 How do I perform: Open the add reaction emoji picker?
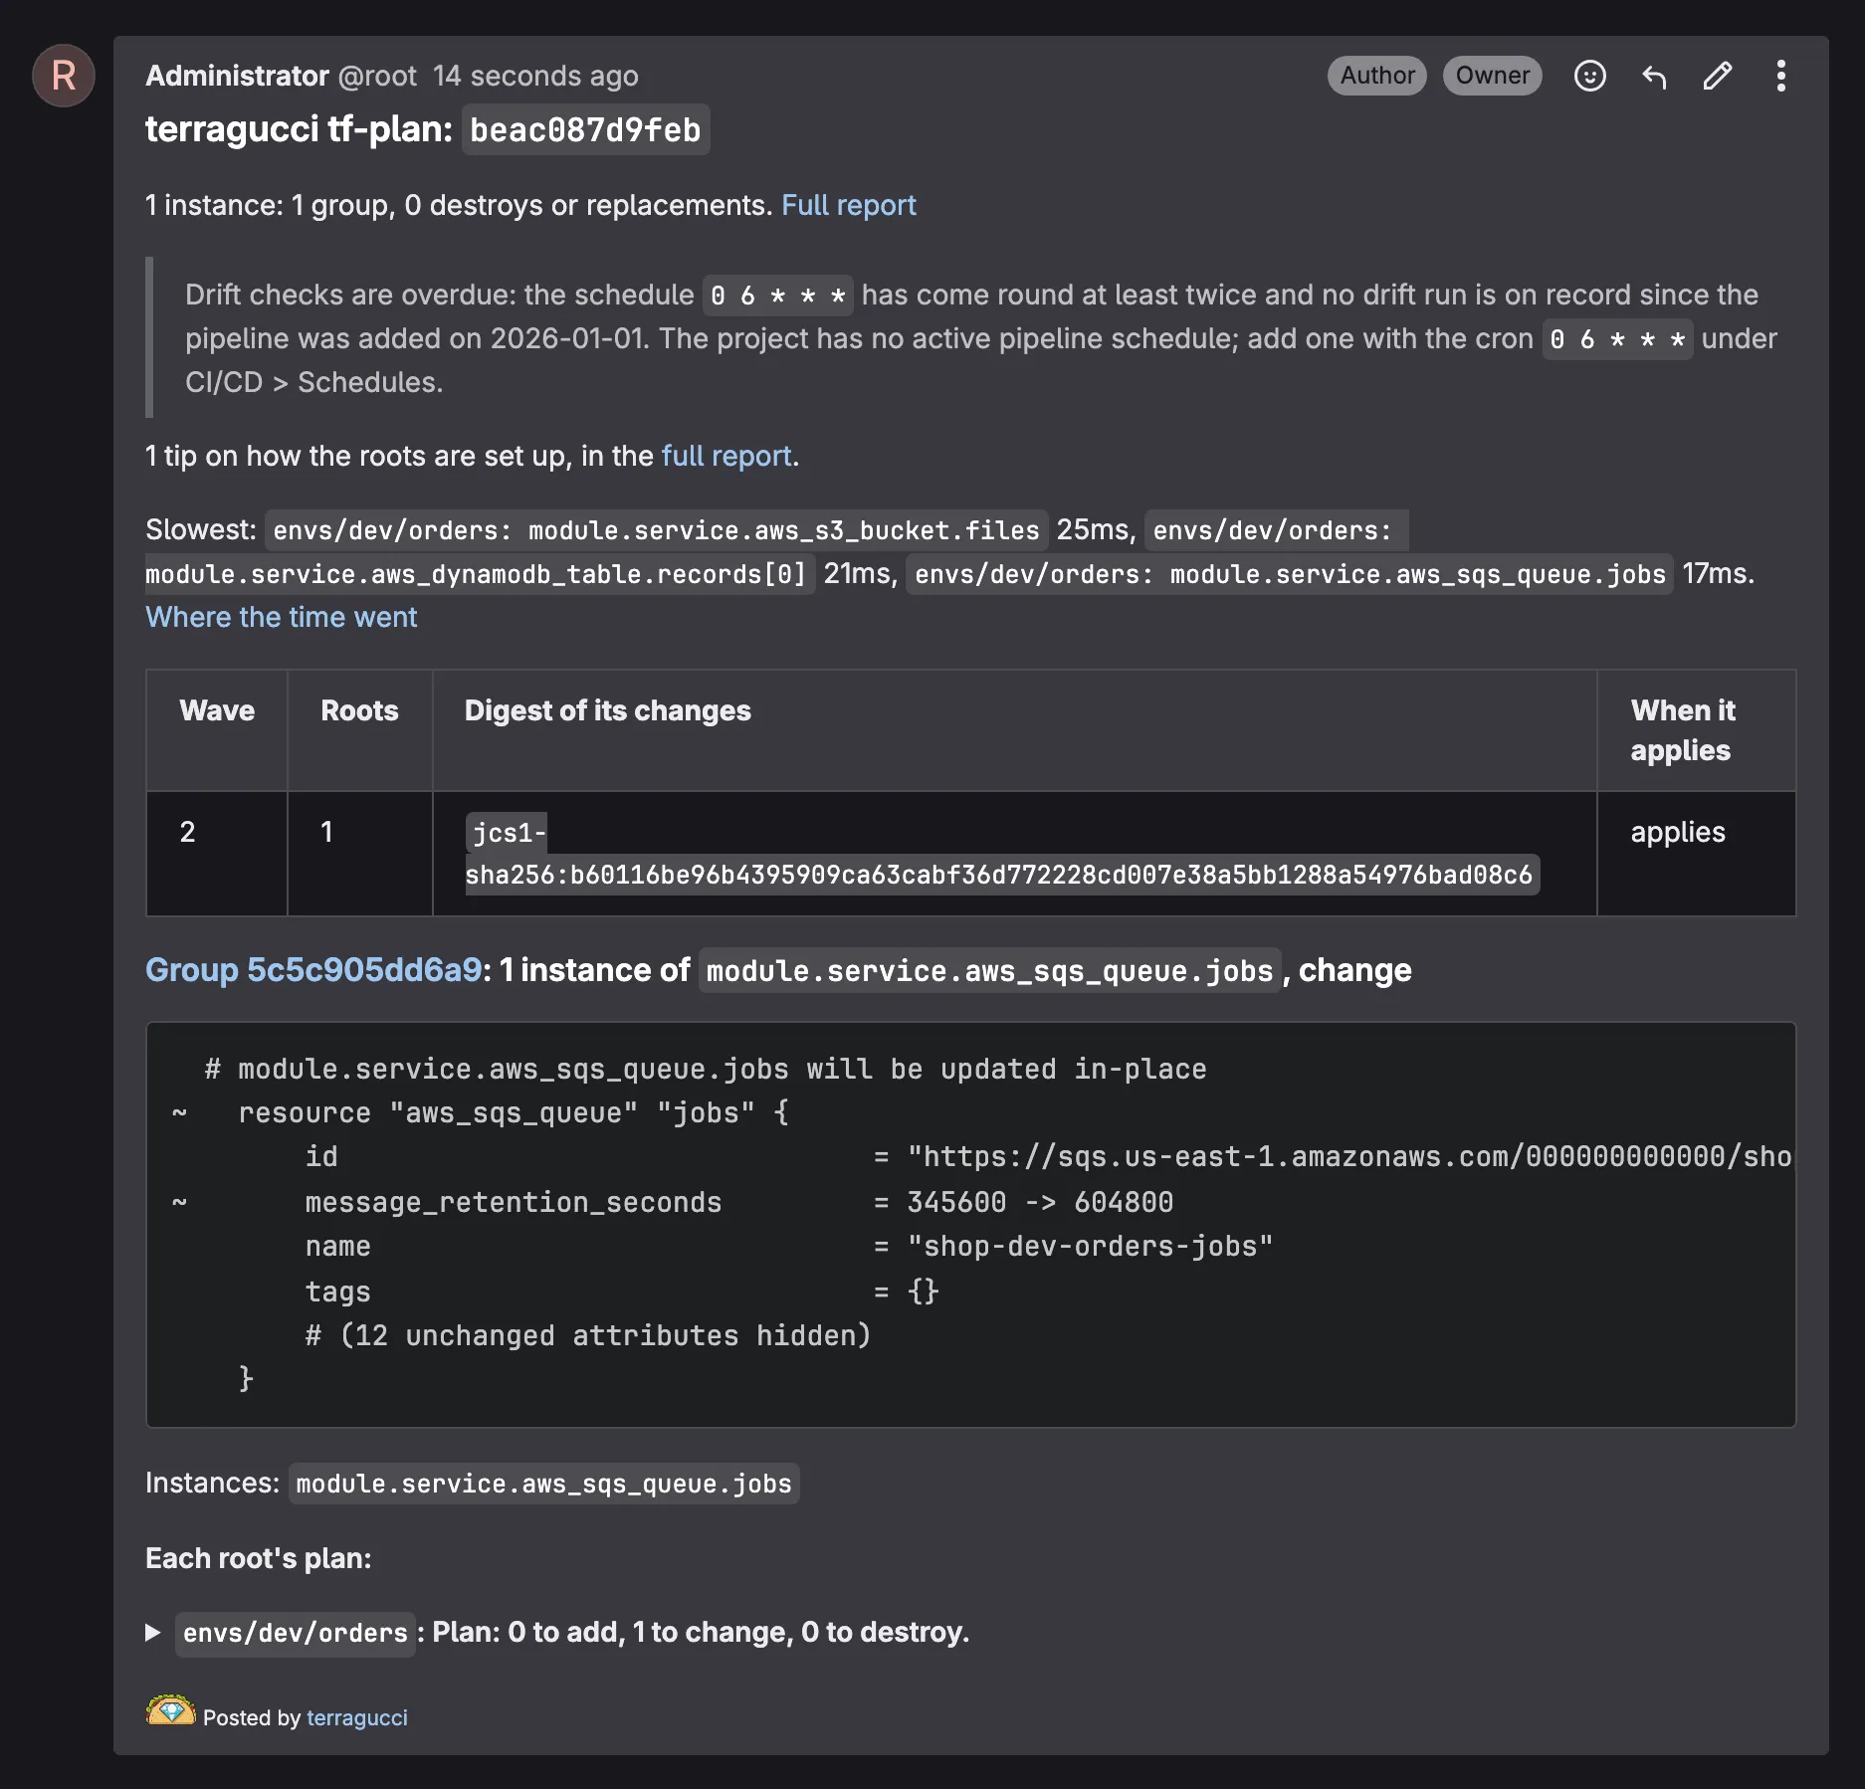pyautogui.click(x=1589, y=76)
